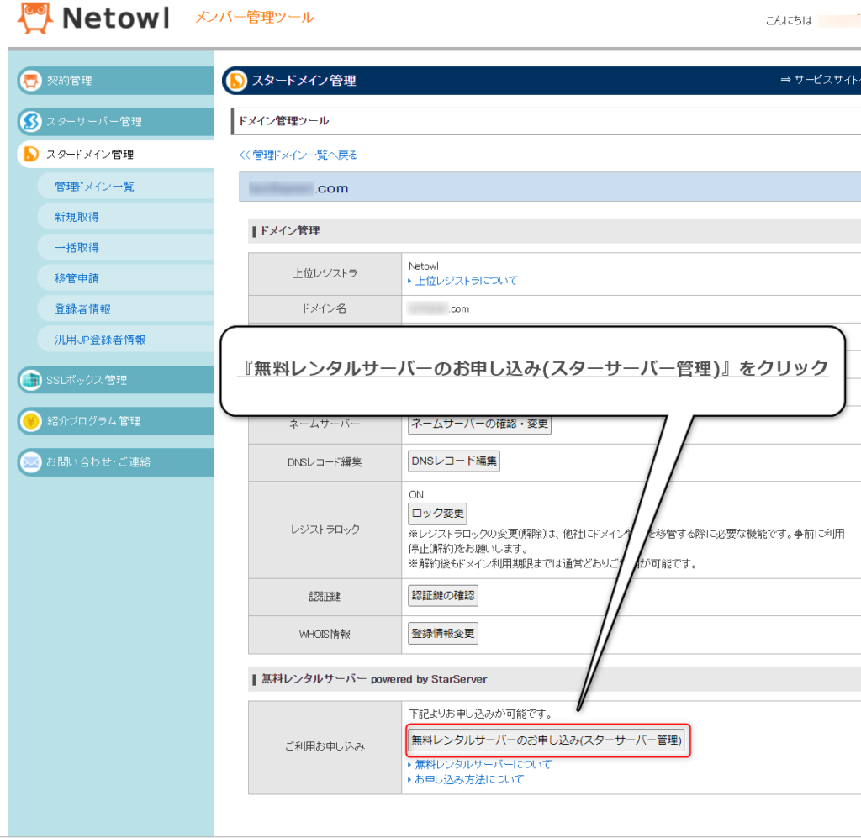This screenshot has height=838, width=861.
Task: Click the お問い合わせ・ご連絡 envelope icon
Action: pyautogui.click(x=31, y=462)
